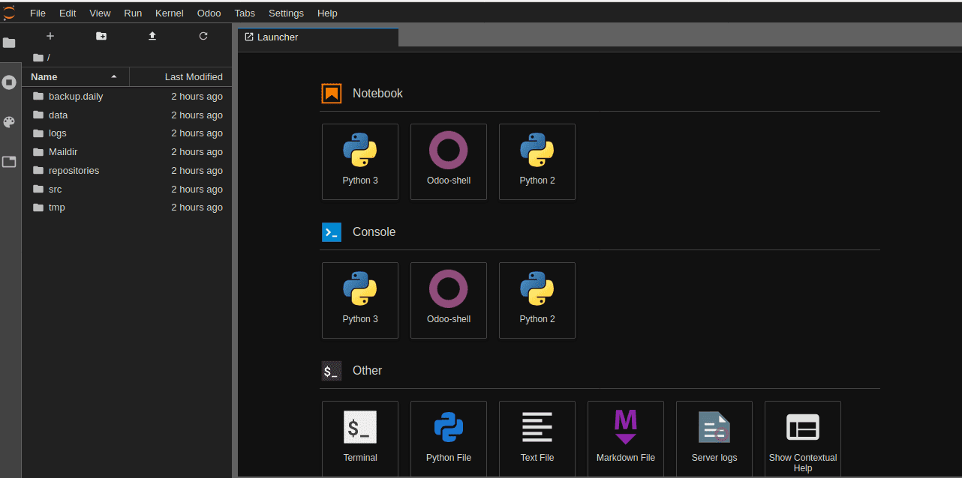Open the Running Terminals and Kernels sidebar
Screen dimensions: 962x478
(9, 82)
